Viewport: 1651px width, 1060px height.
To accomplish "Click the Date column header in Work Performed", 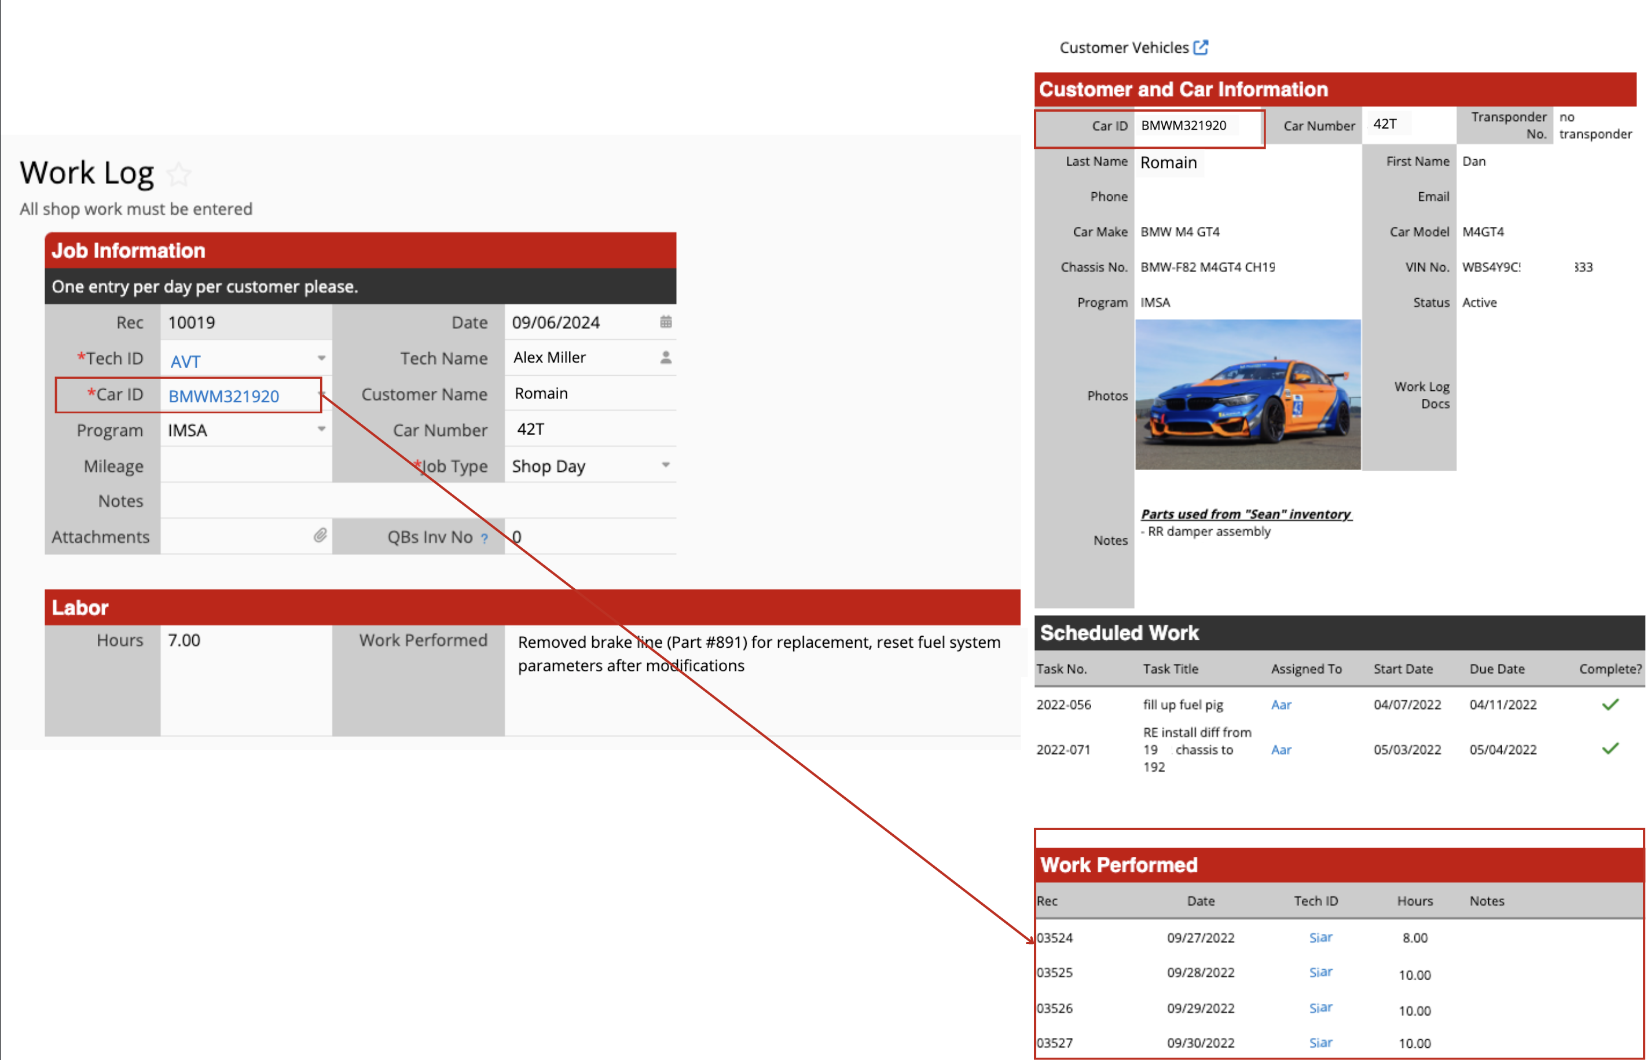I will click(1200, 901).
